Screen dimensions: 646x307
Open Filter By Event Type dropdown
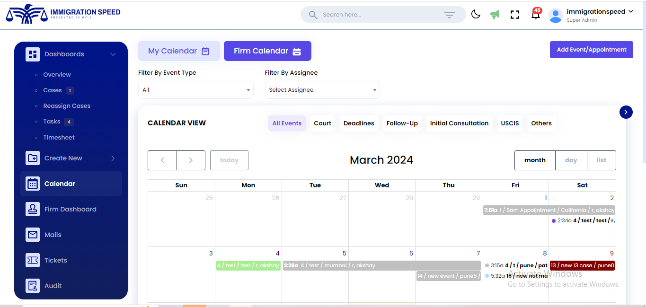(196, 90)
